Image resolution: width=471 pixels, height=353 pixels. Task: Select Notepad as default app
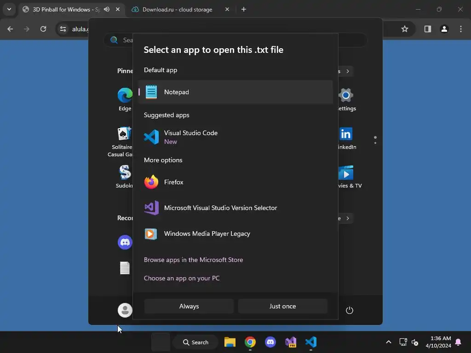click(235, 92)
